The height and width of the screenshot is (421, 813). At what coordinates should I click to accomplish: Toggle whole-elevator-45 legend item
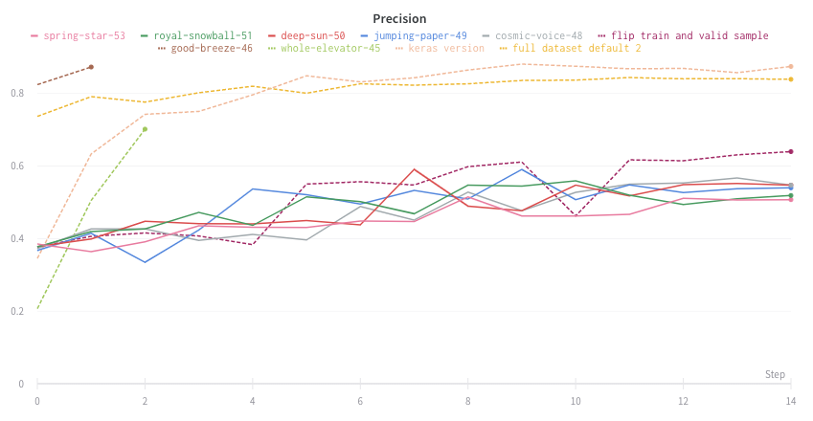click(329, 49)
